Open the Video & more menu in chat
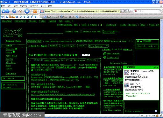 coord(134,111)
